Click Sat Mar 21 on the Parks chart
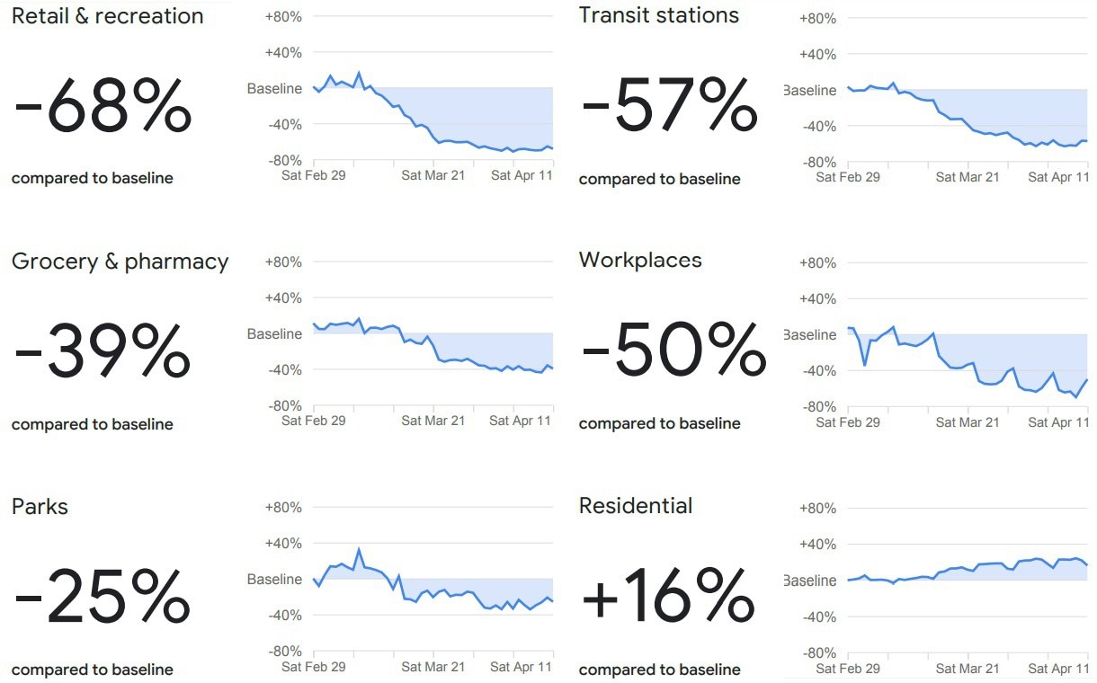This screenshot has width=1097, height=683. pos(433,667)
